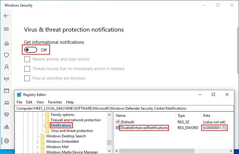Expand the Windows Mail registry key
Screen dimensions: 239x154
[x=38, y=147]
